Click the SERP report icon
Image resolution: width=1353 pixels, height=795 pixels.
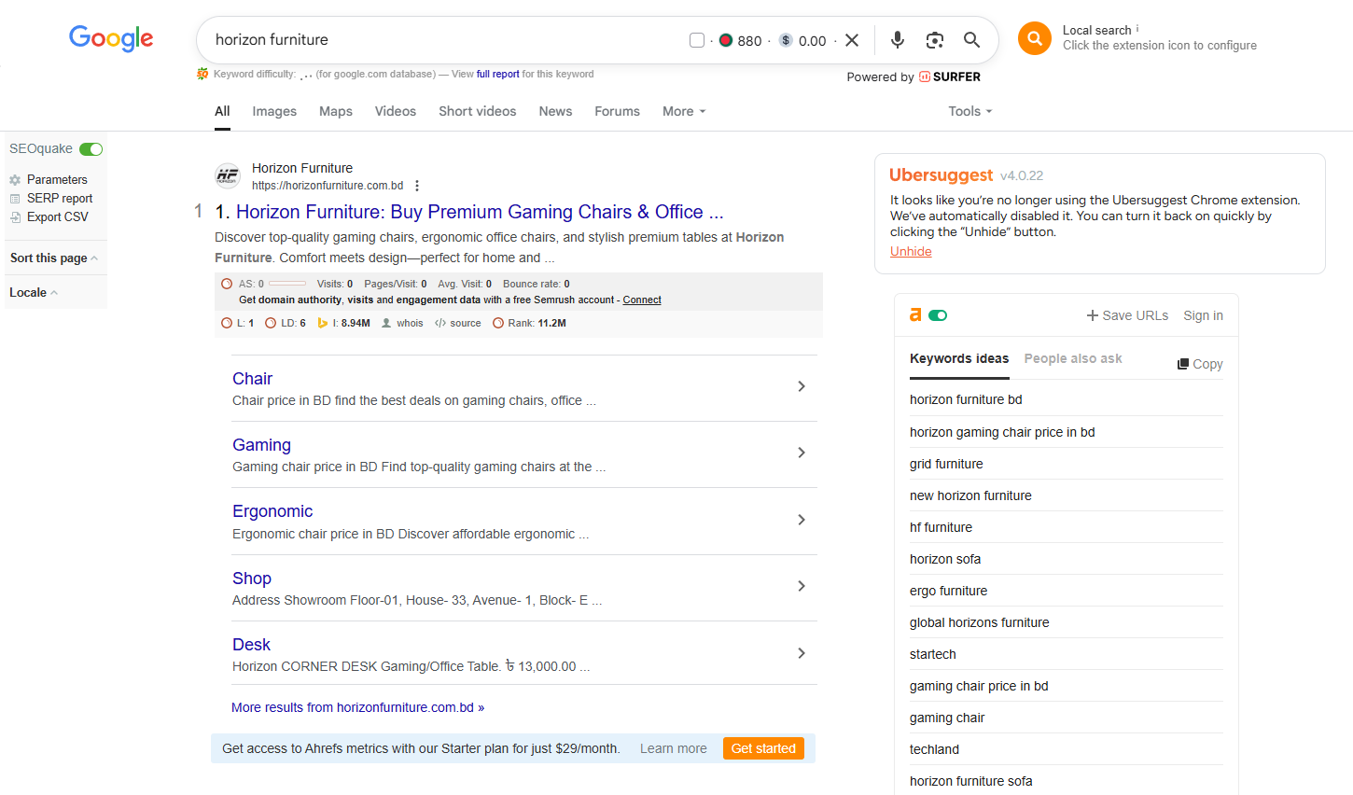pyautogui.click(x=15, y=199)
